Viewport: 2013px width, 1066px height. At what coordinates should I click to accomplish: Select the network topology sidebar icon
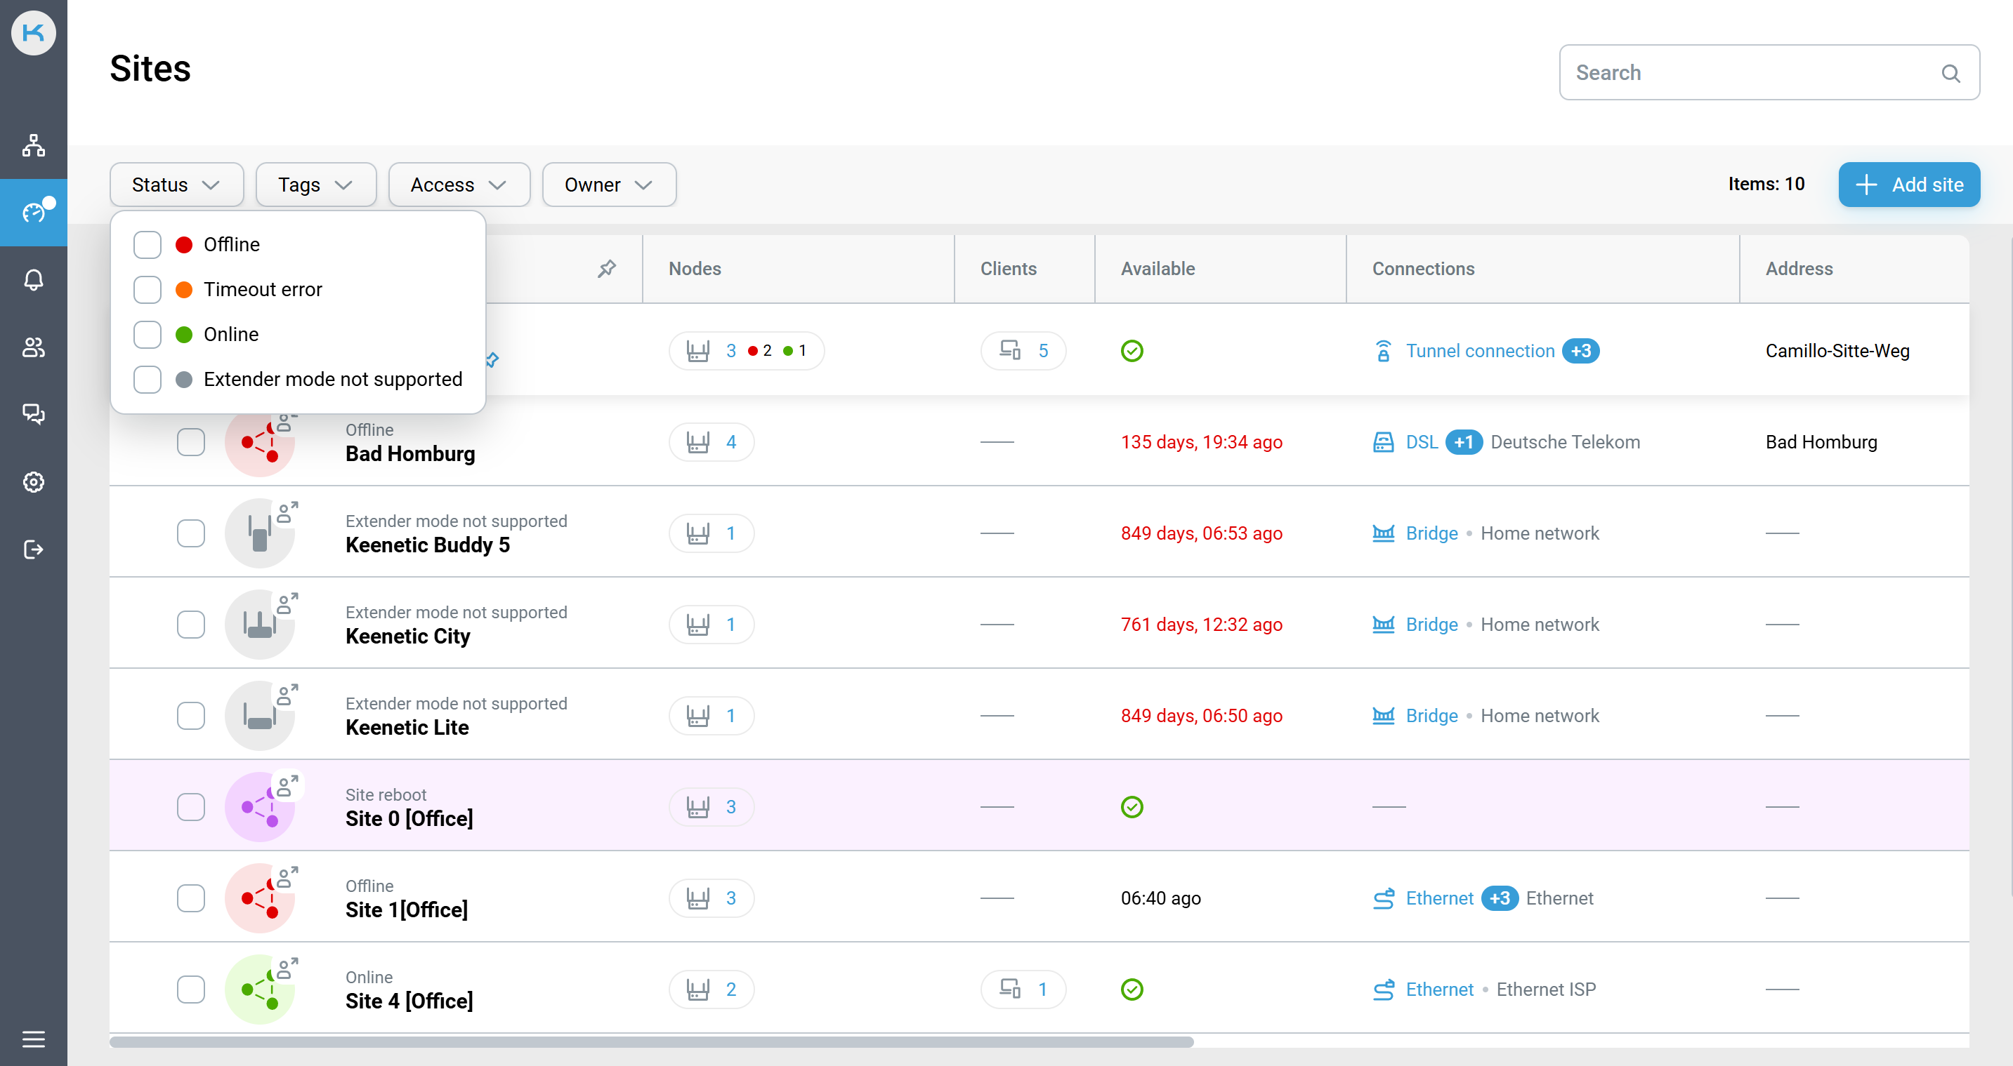[33, 145]
